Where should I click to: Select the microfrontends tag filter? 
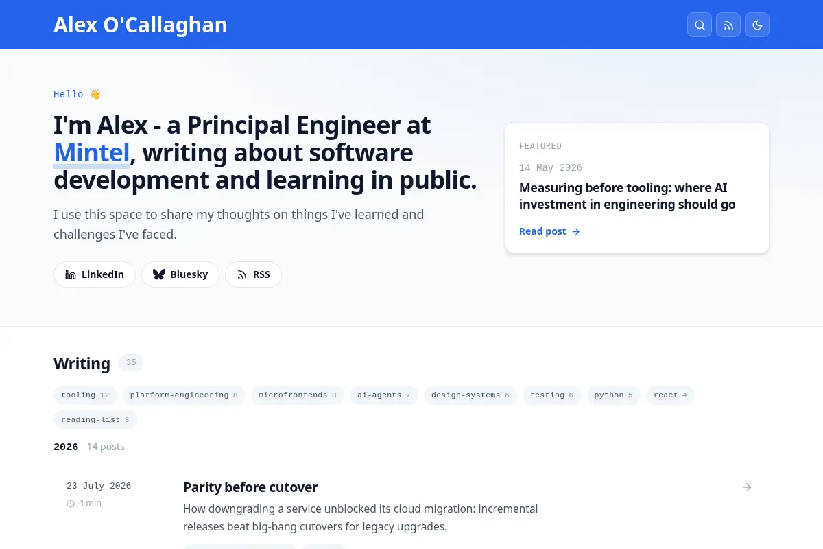coord(297,395)
